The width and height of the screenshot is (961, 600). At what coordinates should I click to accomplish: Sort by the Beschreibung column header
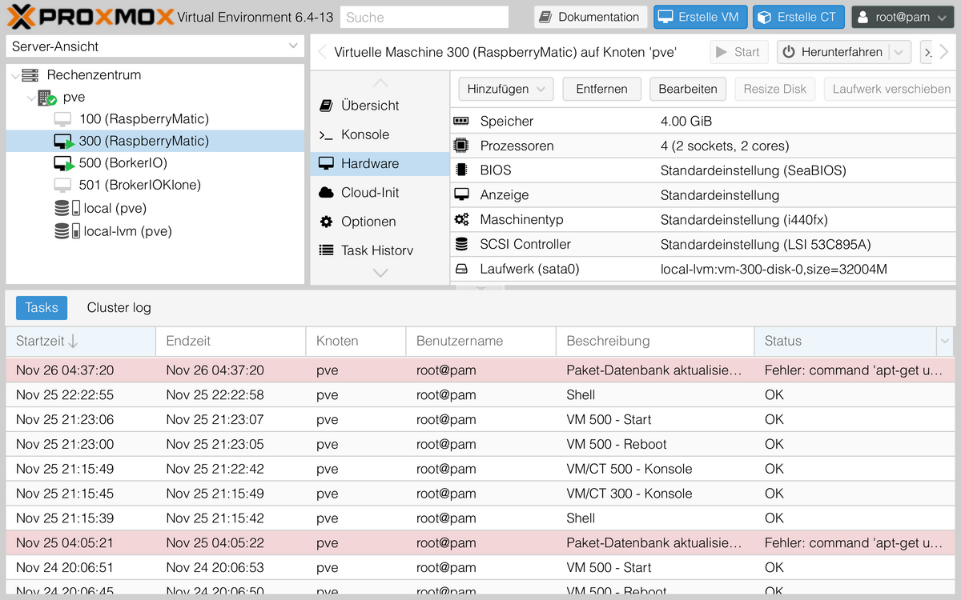tap(655, 342)
